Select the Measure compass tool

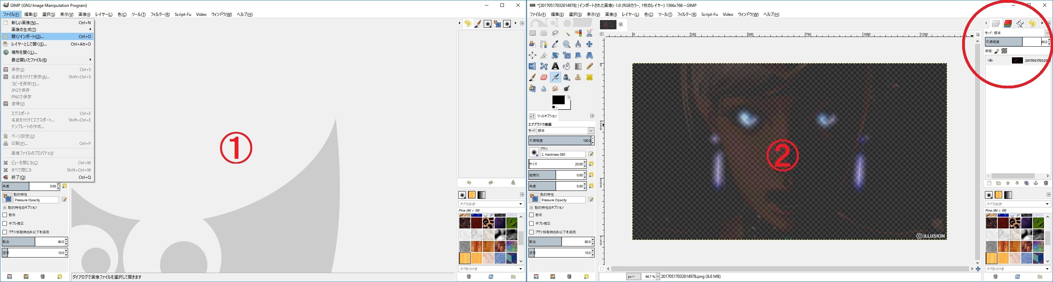click(578, 44)
